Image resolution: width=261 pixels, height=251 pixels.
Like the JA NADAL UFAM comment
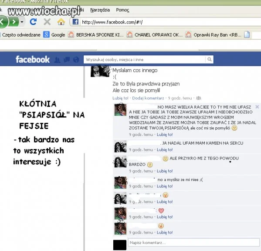[165, 149]
